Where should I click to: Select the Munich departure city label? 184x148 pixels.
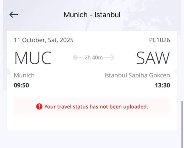[24, 75]
